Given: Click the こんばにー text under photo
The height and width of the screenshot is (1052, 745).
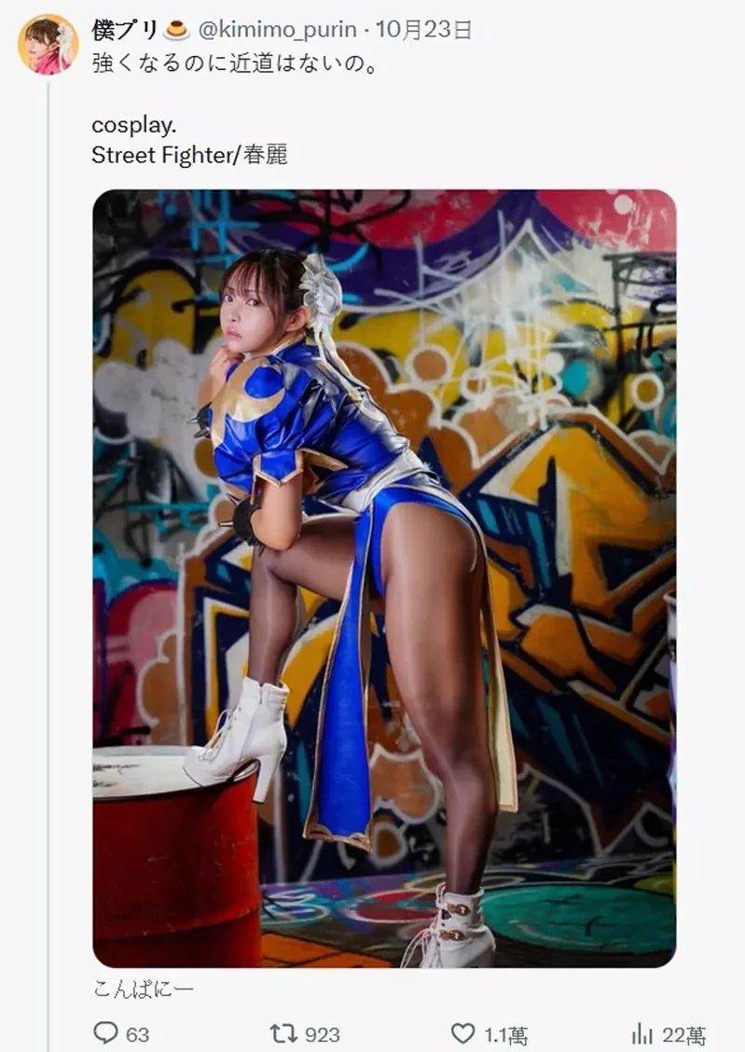Looking at the screenshot, I should pyautogui.click(x=144, y=989).
